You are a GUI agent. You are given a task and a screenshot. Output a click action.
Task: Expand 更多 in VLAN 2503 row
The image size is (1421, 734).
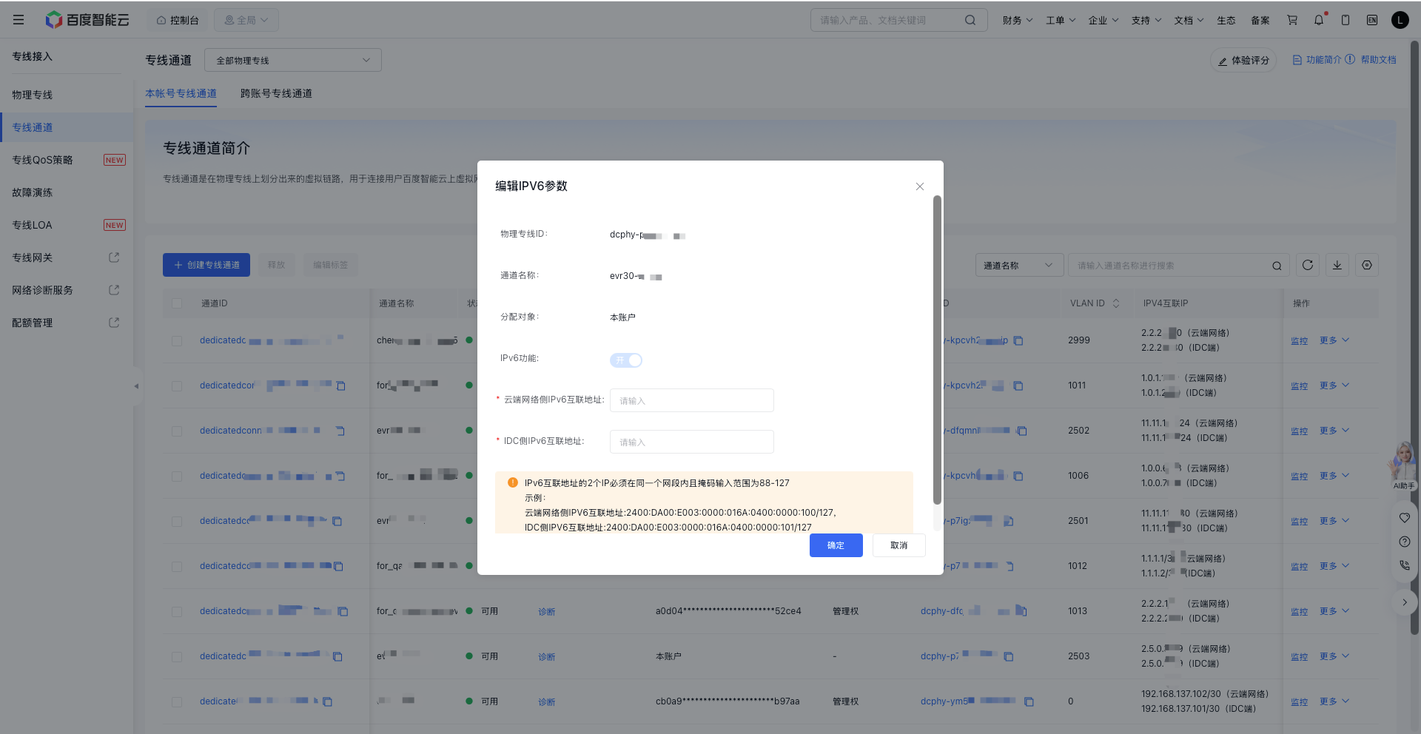tap(1334, 656)
